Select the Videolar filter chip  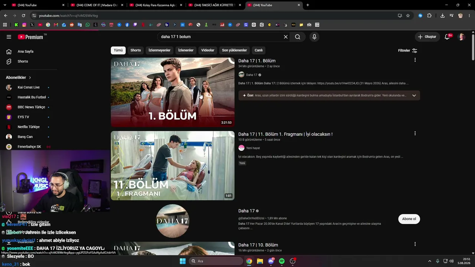[208, 50]
